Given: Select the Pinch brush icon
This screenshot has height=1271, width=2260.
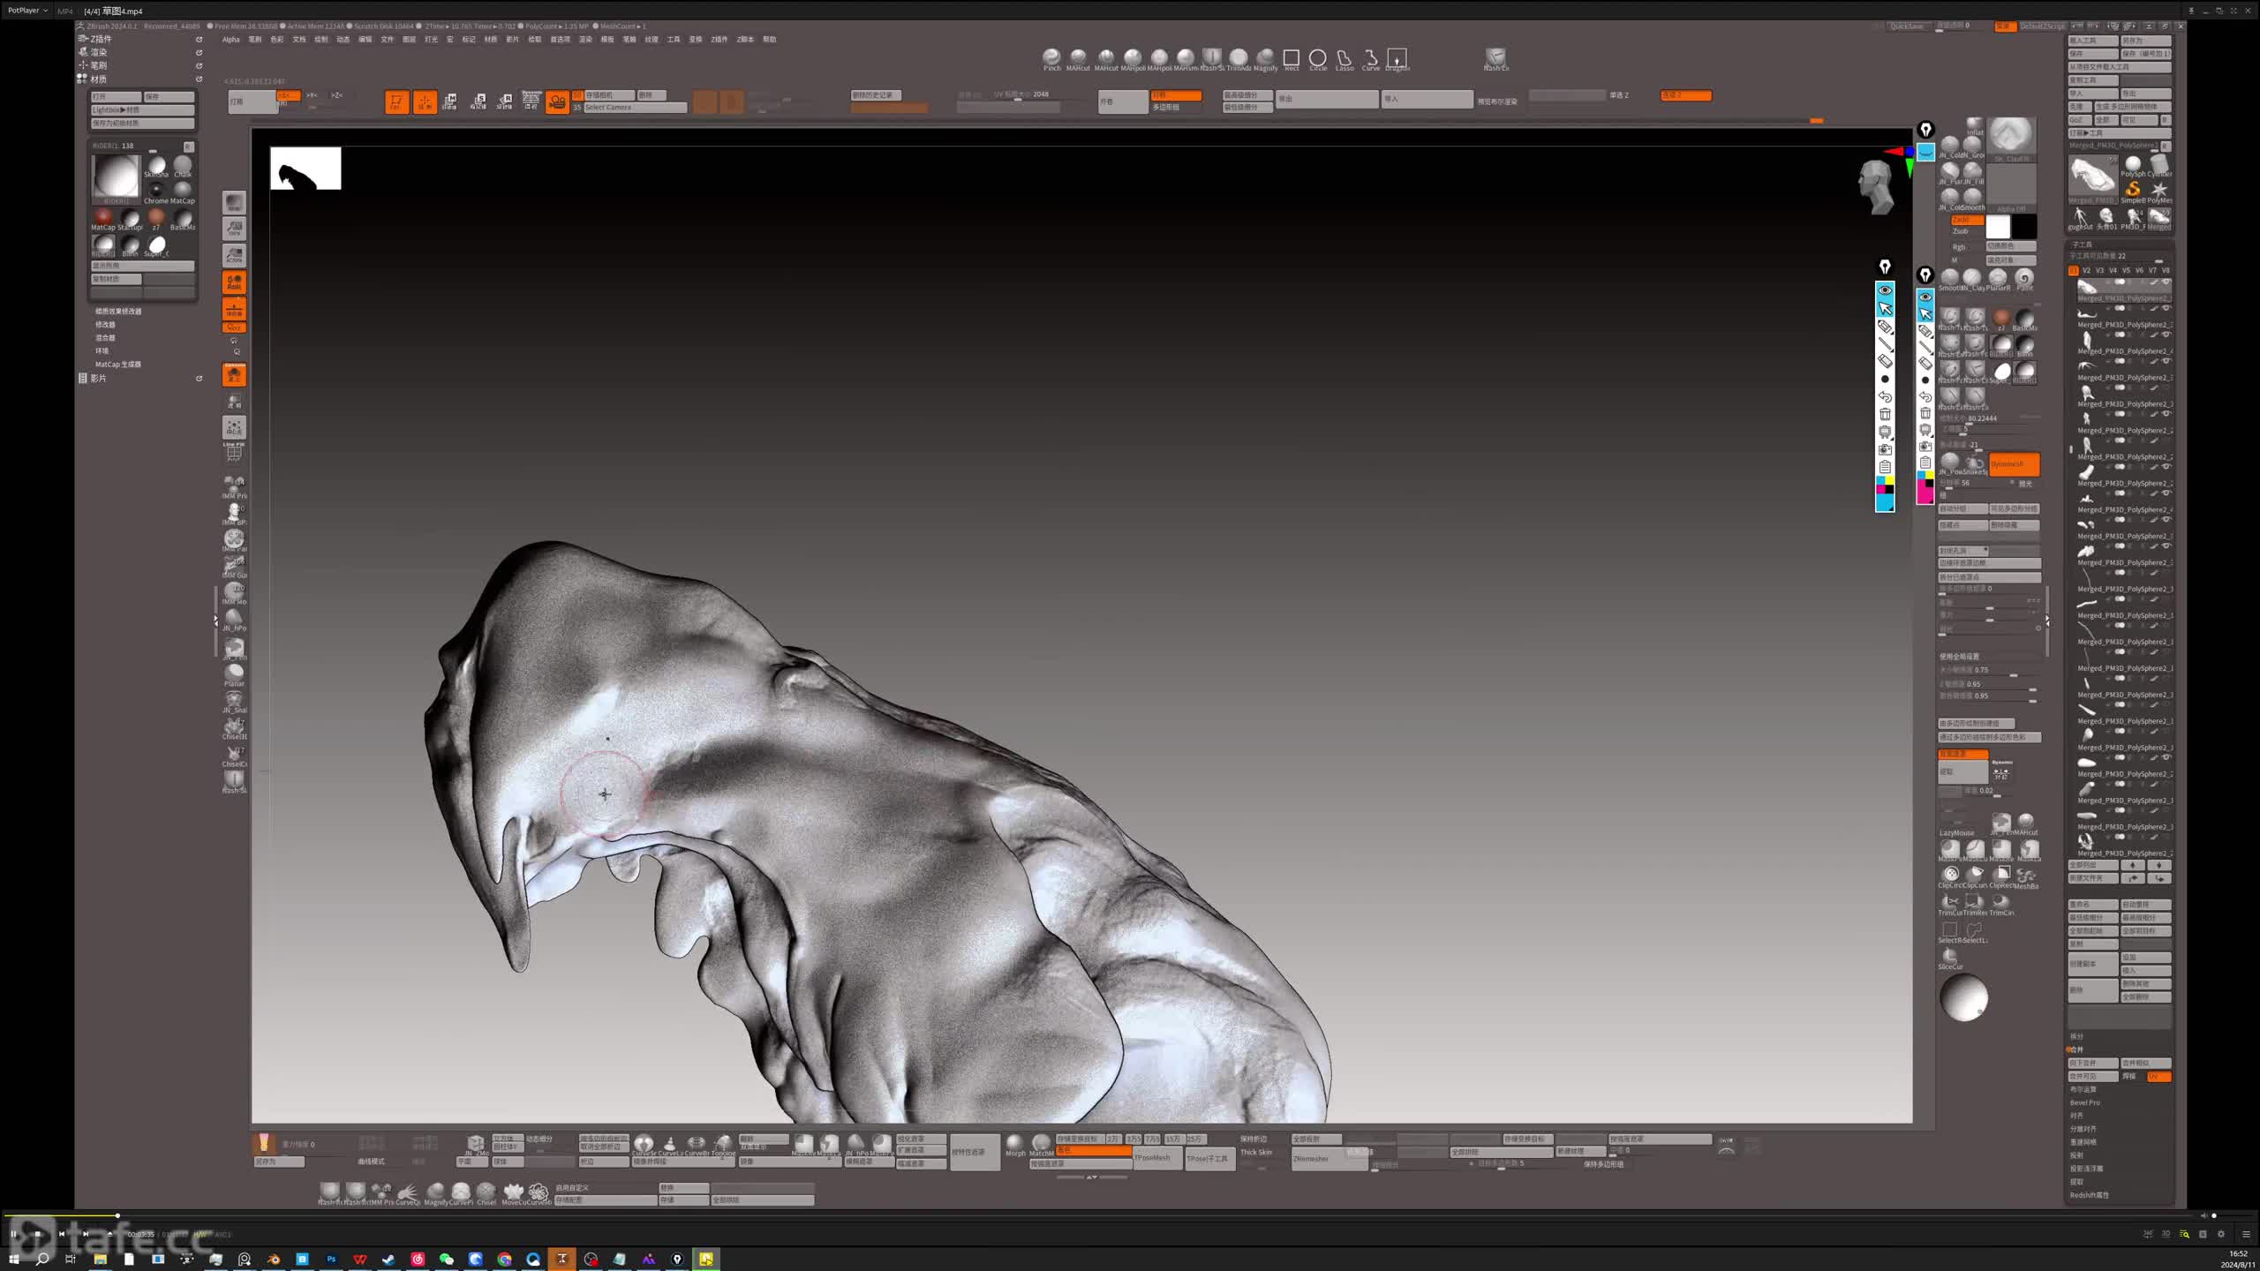Looking at the screenshot, I should 1051,57.
